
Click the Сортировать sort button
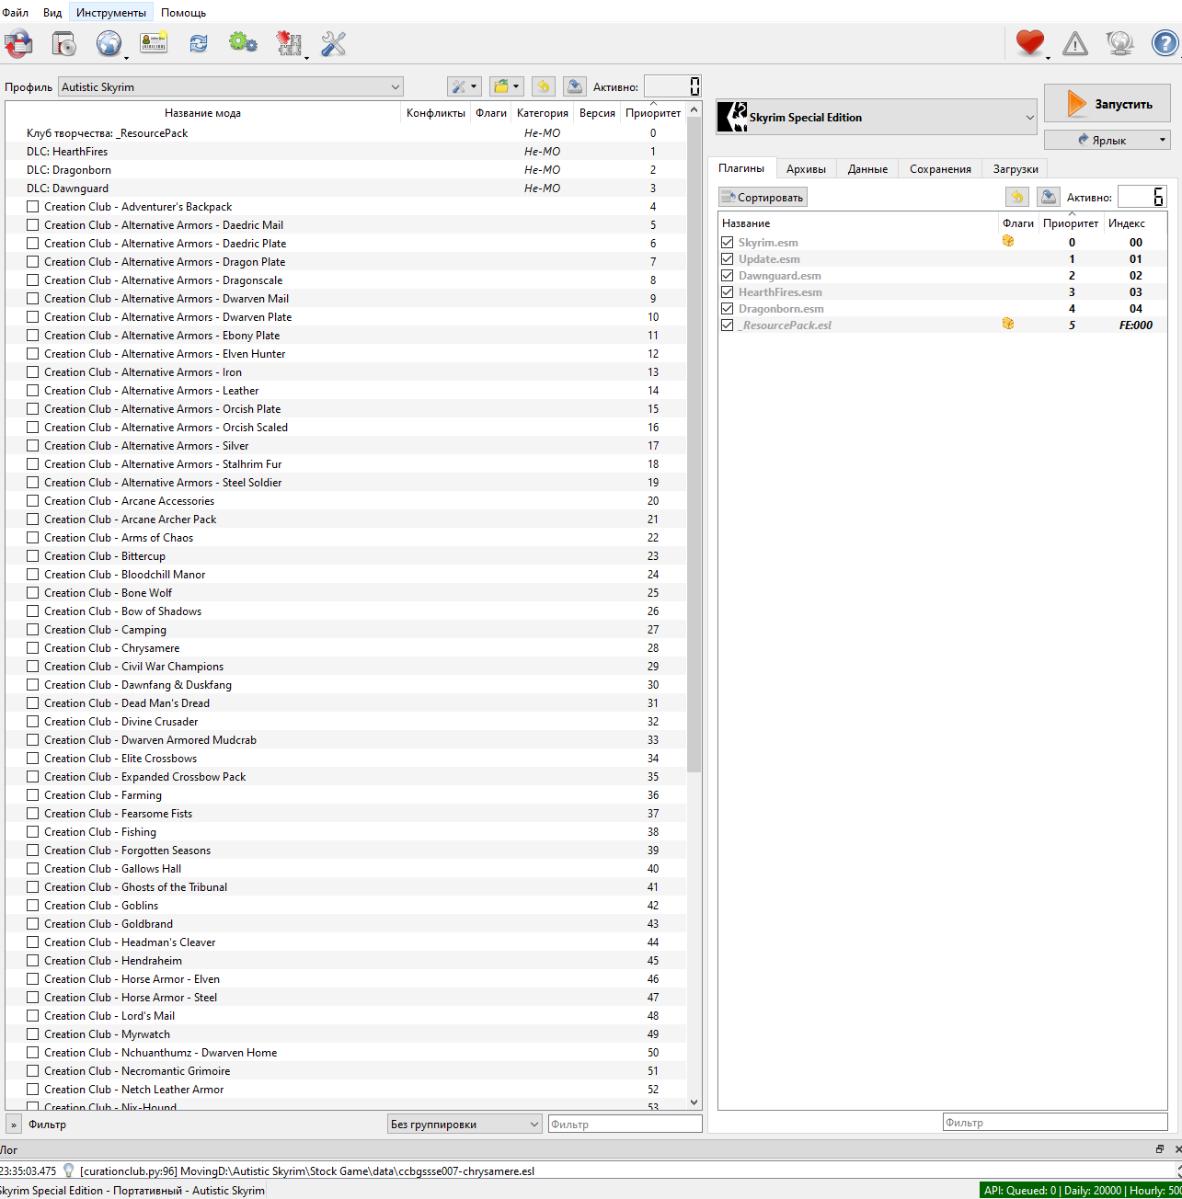coord(763,197)
